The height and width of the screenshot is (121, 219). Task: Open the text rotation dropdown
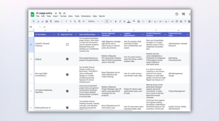pos(167,22)
